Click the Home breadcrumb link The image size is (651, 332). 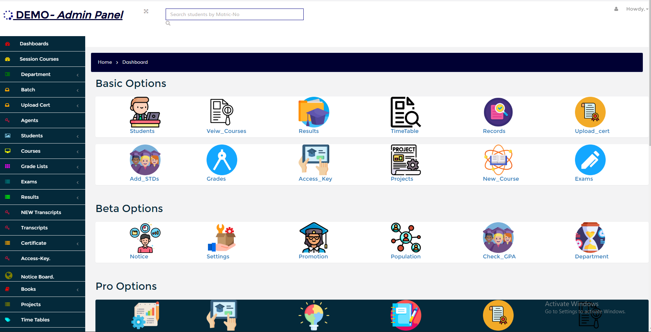[x=105, y=62]
